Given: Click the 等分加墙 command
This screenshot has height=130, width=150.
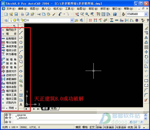Looking at the screenshot, I should (x=9, y=43).
